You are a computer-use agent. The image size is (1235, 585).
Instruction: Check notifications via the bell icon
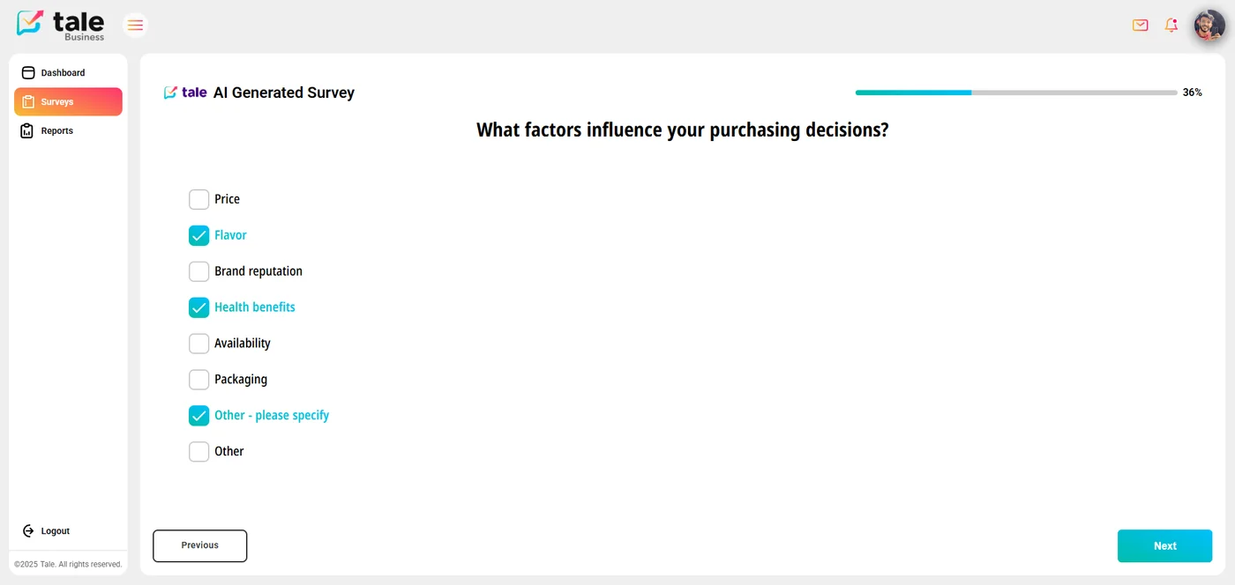pos(1171,26)
